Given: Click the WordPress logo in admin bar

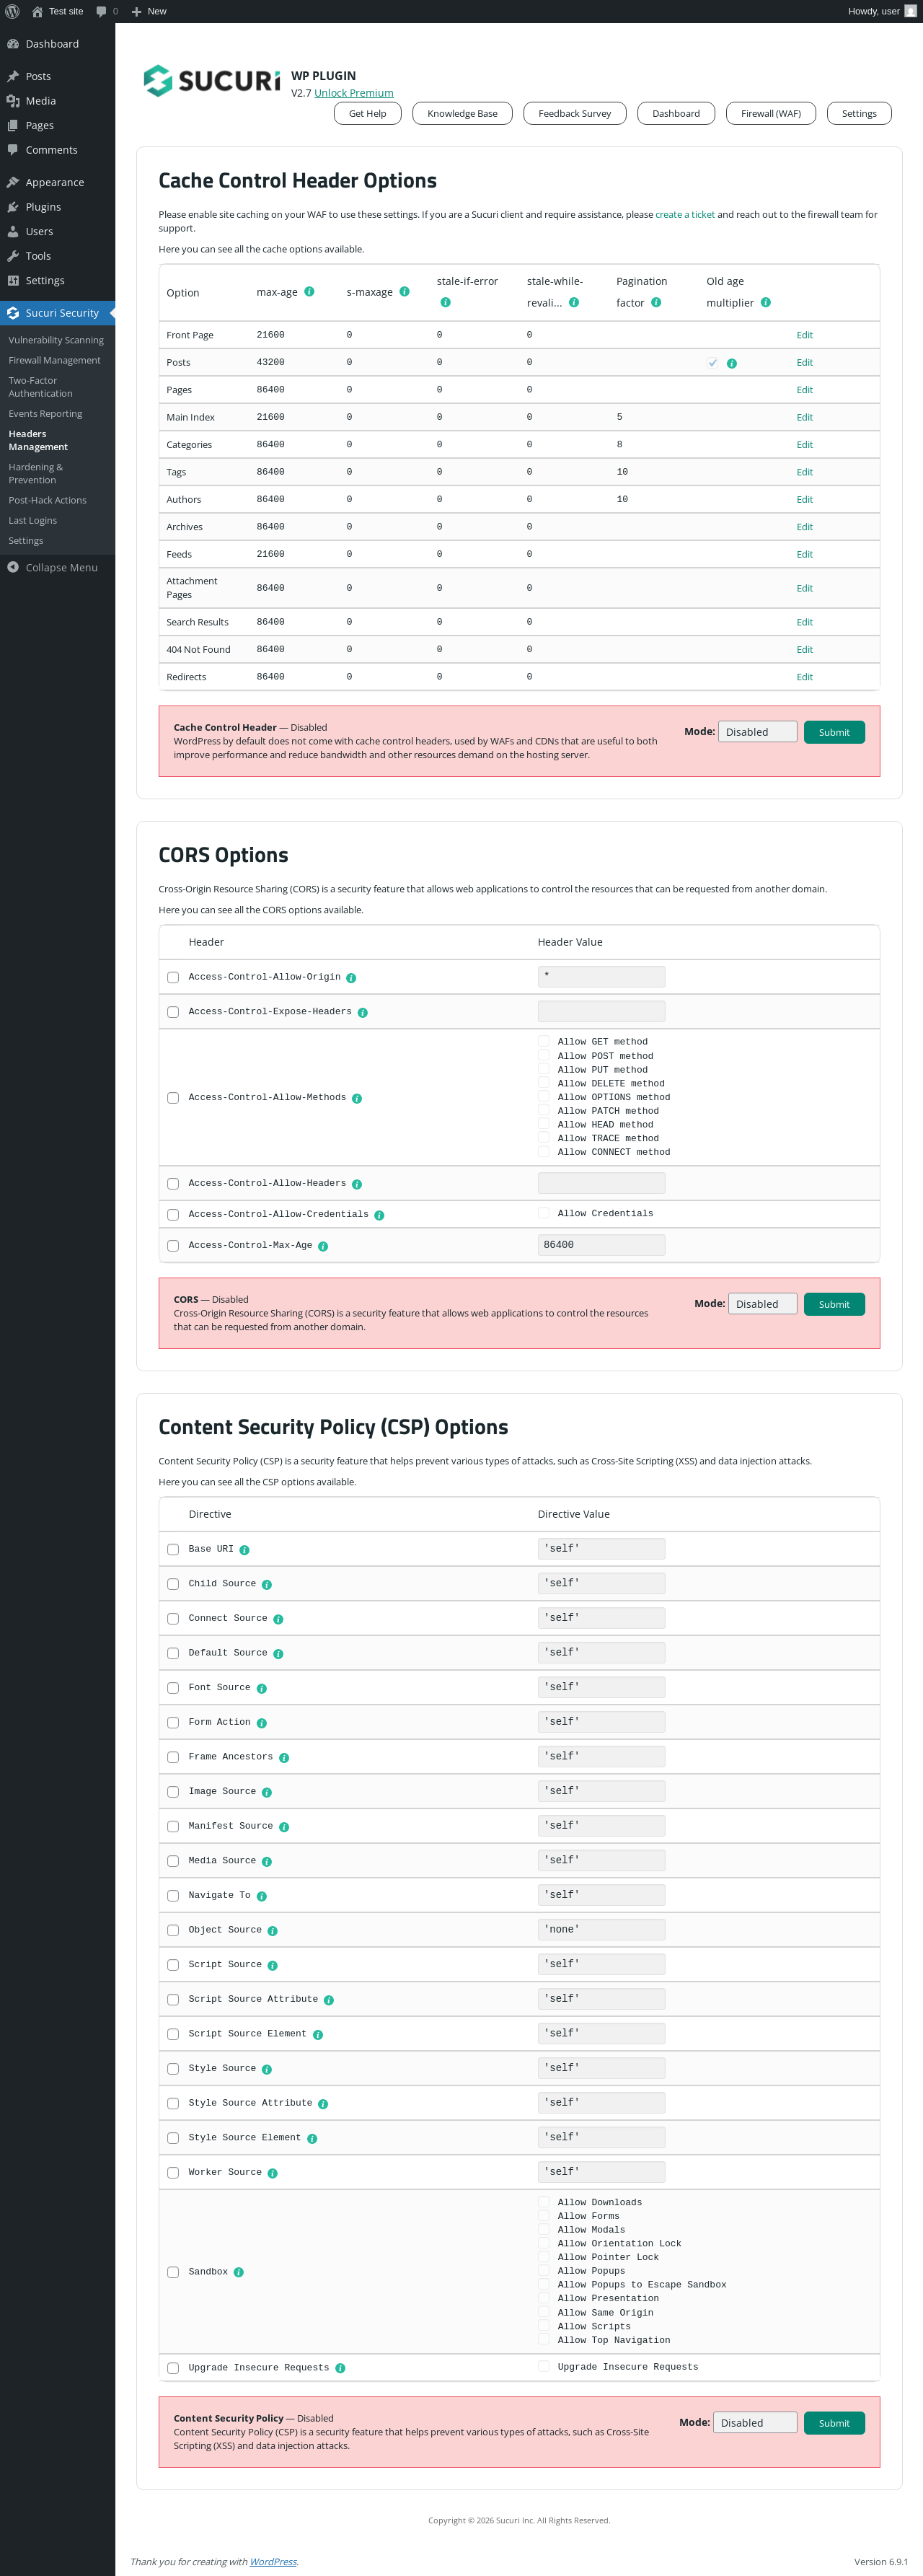Looking at the screenshot, I should pos(13,11).
